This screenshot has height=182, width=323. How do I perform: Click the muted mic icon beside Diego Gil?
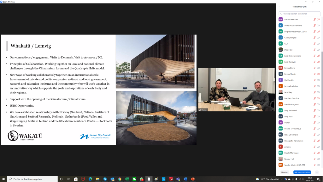point(314,50)
